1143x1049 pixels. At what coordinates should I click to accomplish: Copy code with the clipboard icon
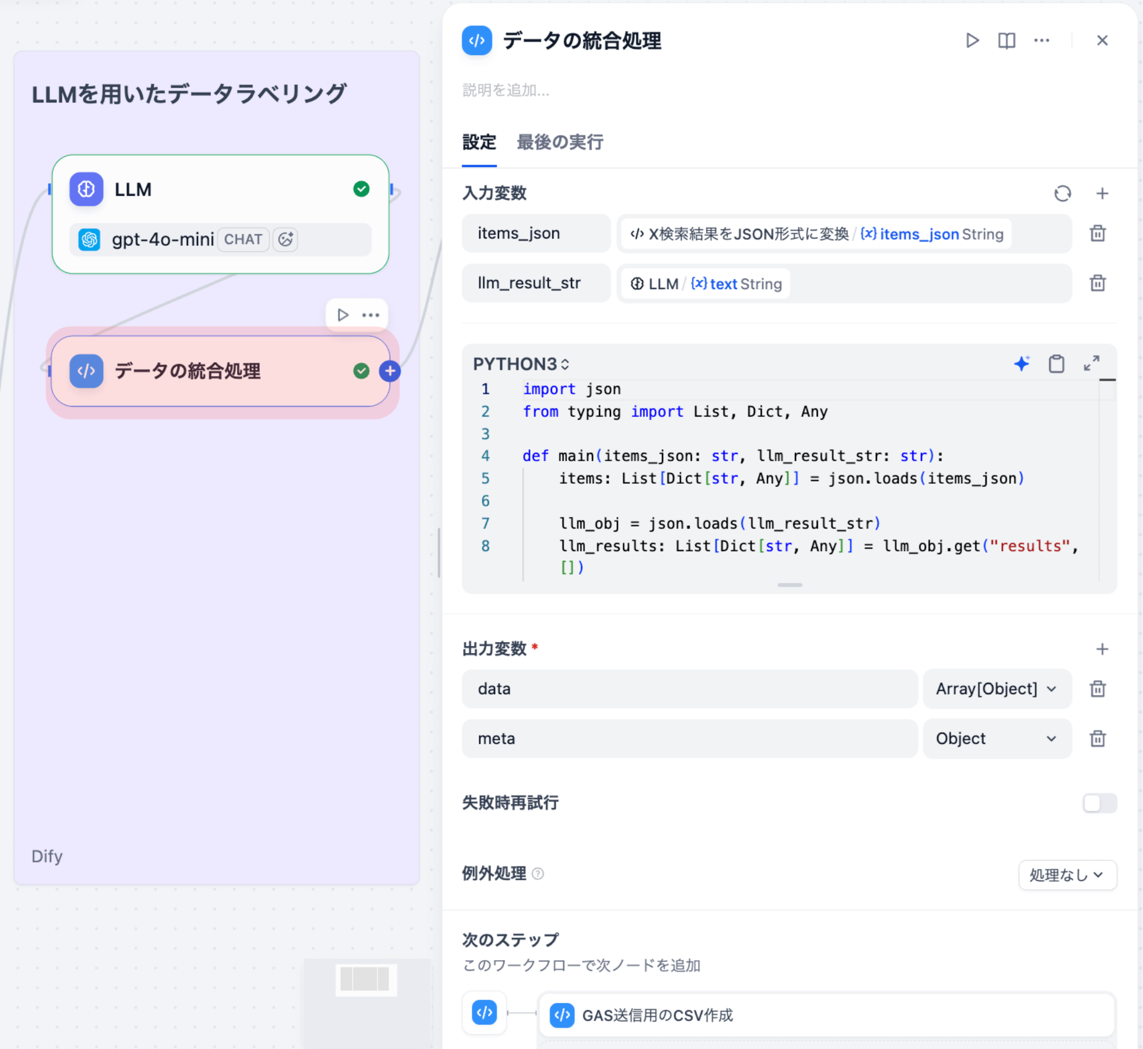(x=1056, y=364)
